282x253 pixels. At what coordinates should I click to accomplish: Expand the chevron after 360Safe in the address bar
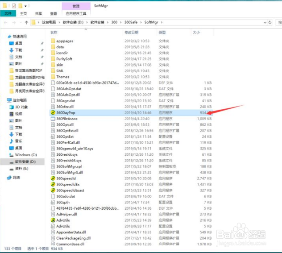(141, 22)
